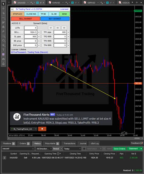The image size is (144, 174).
Task: Click the STOP ACC button
Action: click(18, 14)
